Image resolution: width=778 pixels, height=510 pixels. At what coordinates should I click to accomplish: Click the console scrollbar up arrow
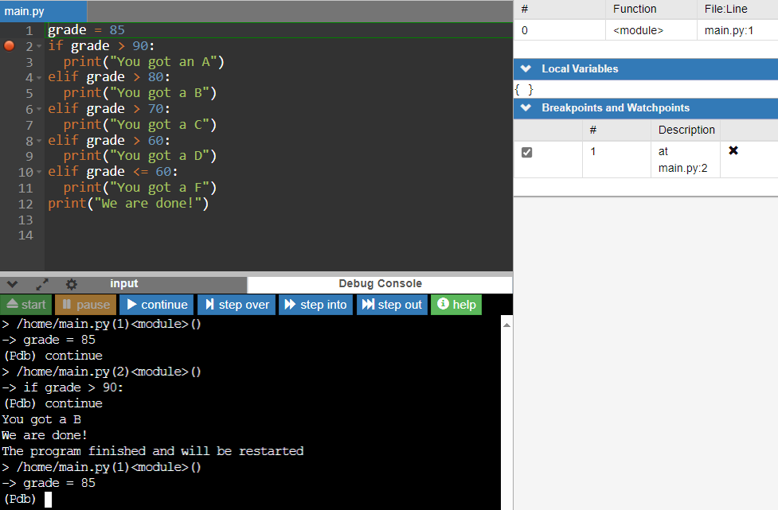[x=506, y=321]
